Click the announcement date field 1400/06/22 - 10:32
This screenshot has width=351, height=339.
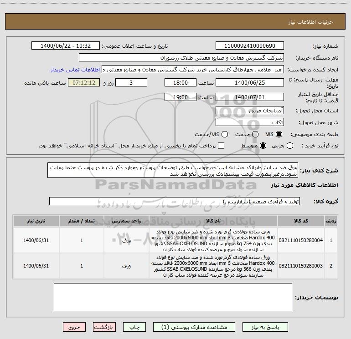click(66, 46)
